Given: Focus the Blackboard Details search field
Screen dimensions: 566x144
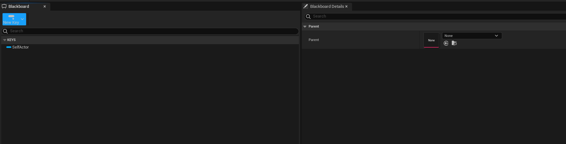Looking at the screenshot, I should point(435,16).
